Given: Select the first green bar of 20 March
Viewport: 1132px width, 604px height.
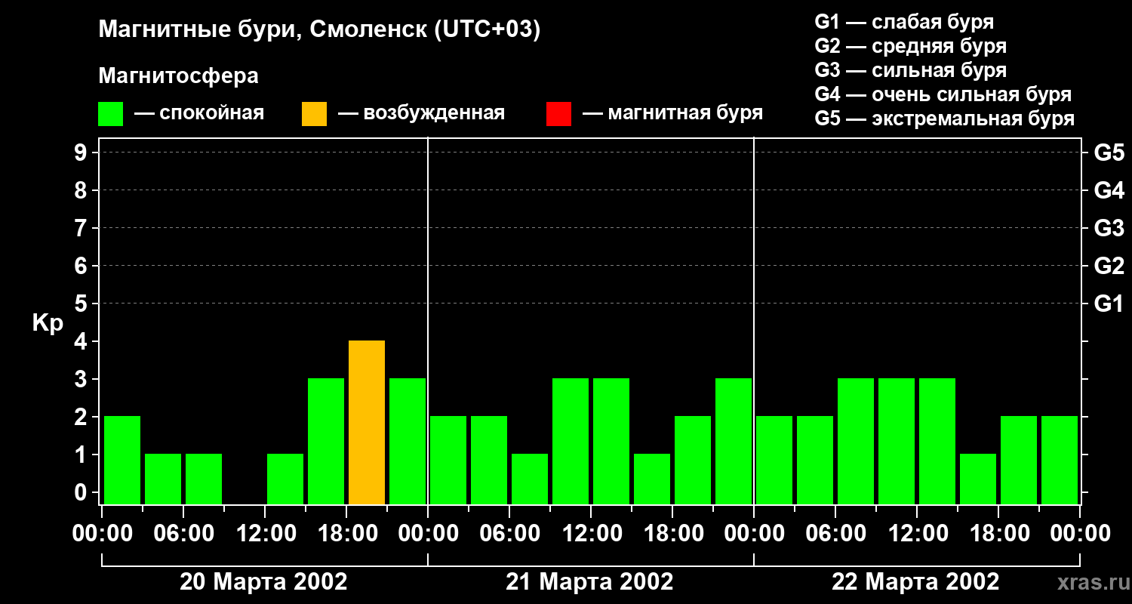Looking at the screenshot, I should [122, 460].
